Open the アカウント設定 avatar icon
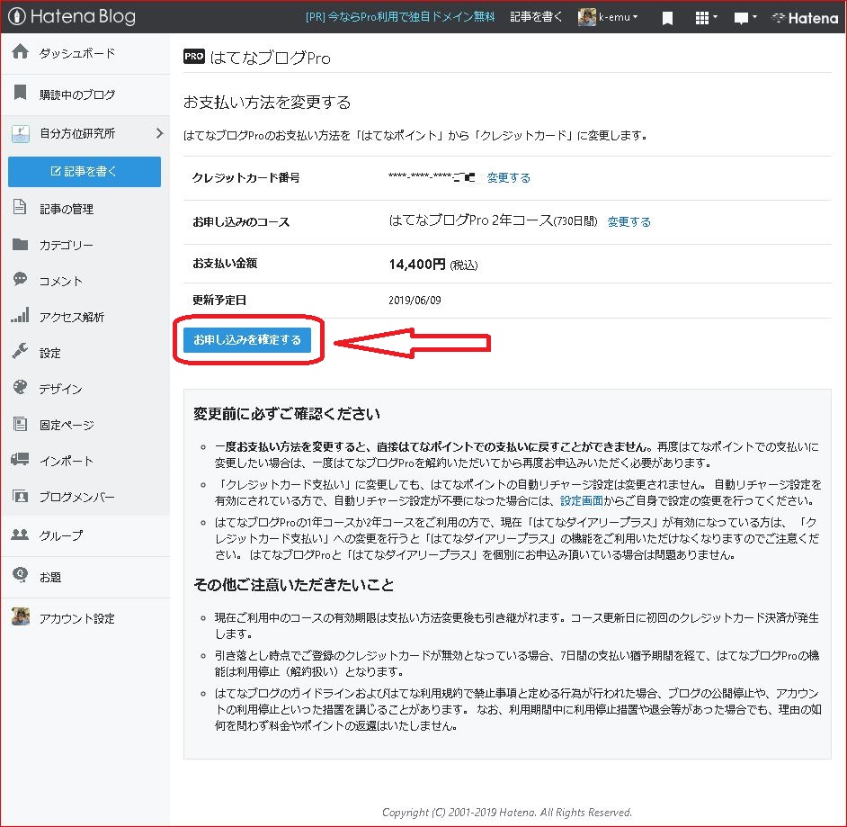 [21, 616]
